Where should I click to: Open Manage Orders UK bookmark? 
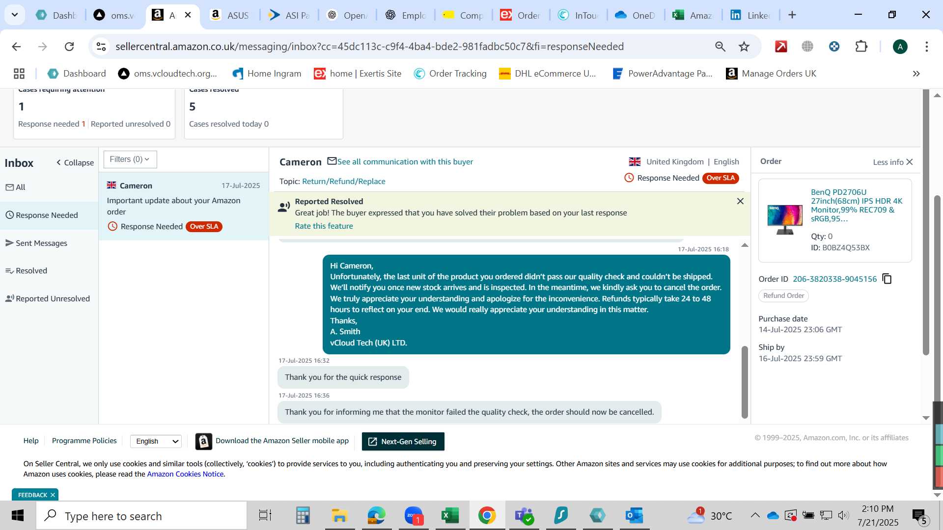[x=771, y=74]
